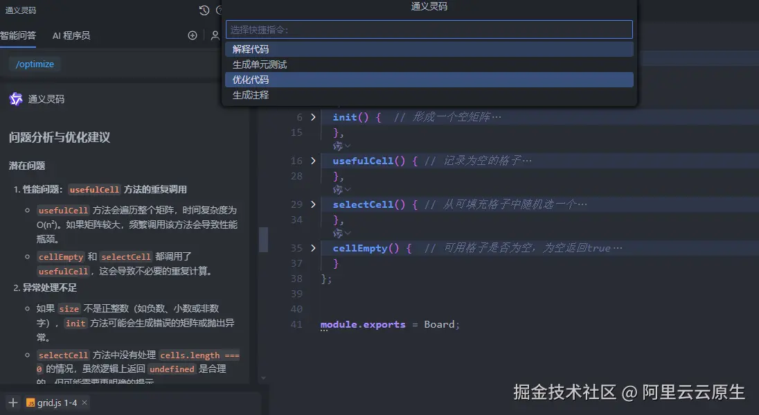Choose 解释代码 from the quick commands
The width and height of the screenshot is (759, 415).
[429, 49]
